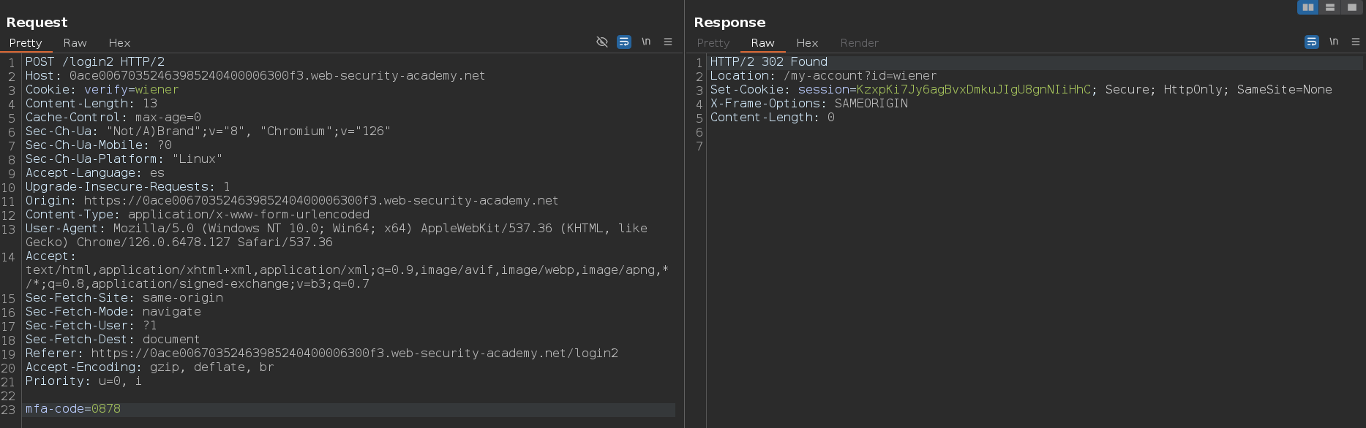Click the POST /login2 request line

(x=95, y=62)
